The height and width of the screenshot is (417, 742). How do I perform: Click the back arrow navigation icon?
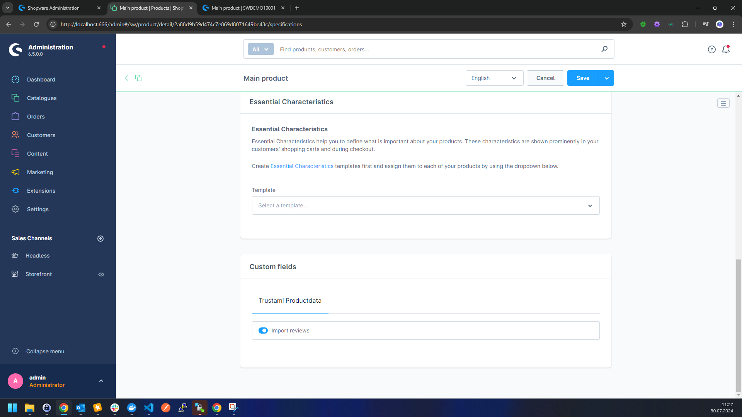click(x=127, y=78)
